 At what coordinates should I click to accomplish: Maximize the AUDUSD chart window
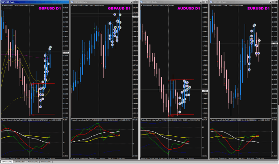pyautogui.click(x=204, y=2)
